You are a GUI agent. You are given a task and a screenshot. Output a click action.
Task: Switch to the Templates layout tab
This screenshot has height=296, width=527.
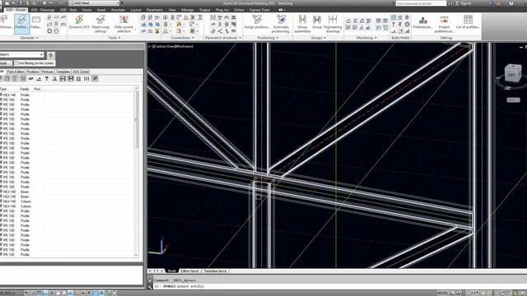tap(215, 271)
